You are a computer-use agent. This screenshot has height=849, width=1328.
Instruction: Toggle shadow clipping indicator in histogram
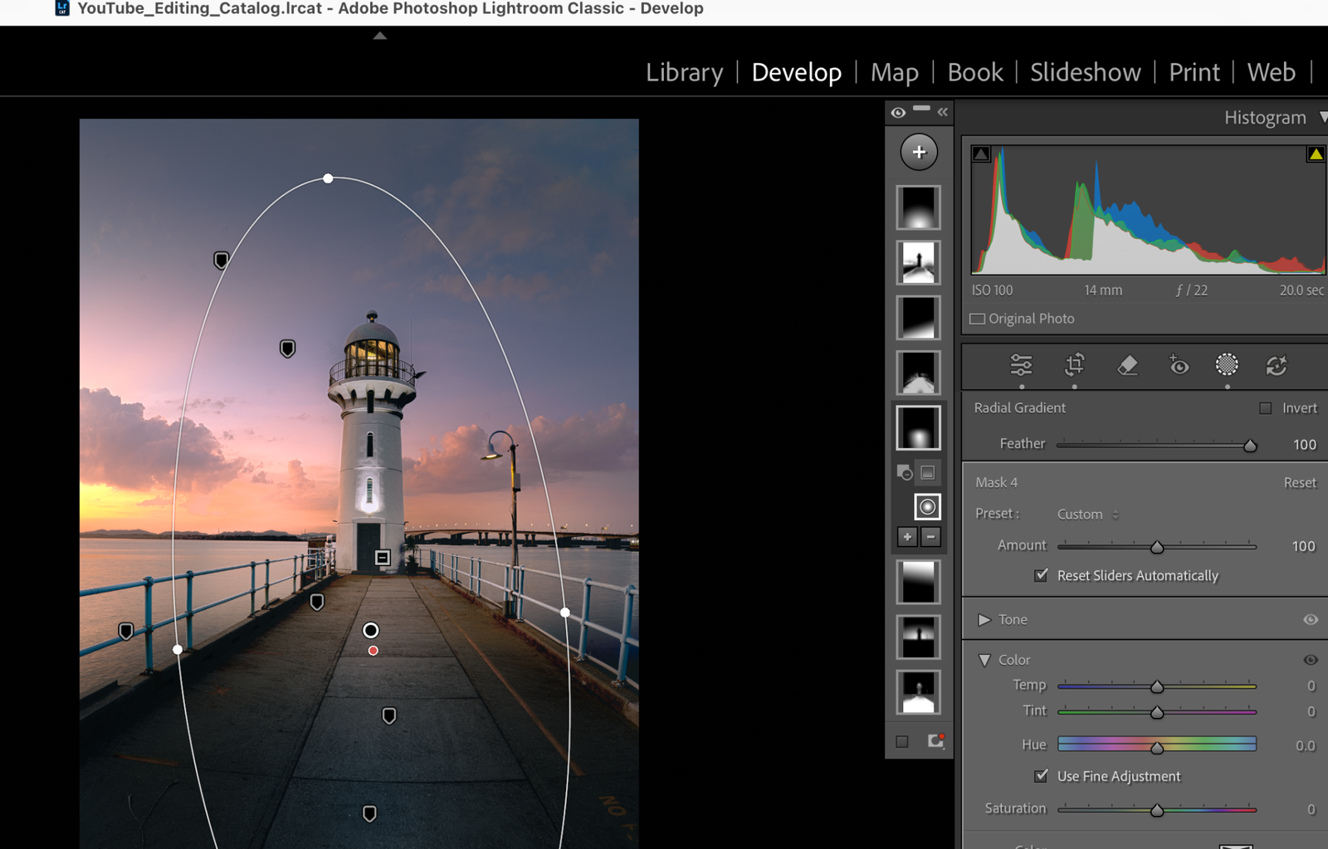tap(981, 154)
